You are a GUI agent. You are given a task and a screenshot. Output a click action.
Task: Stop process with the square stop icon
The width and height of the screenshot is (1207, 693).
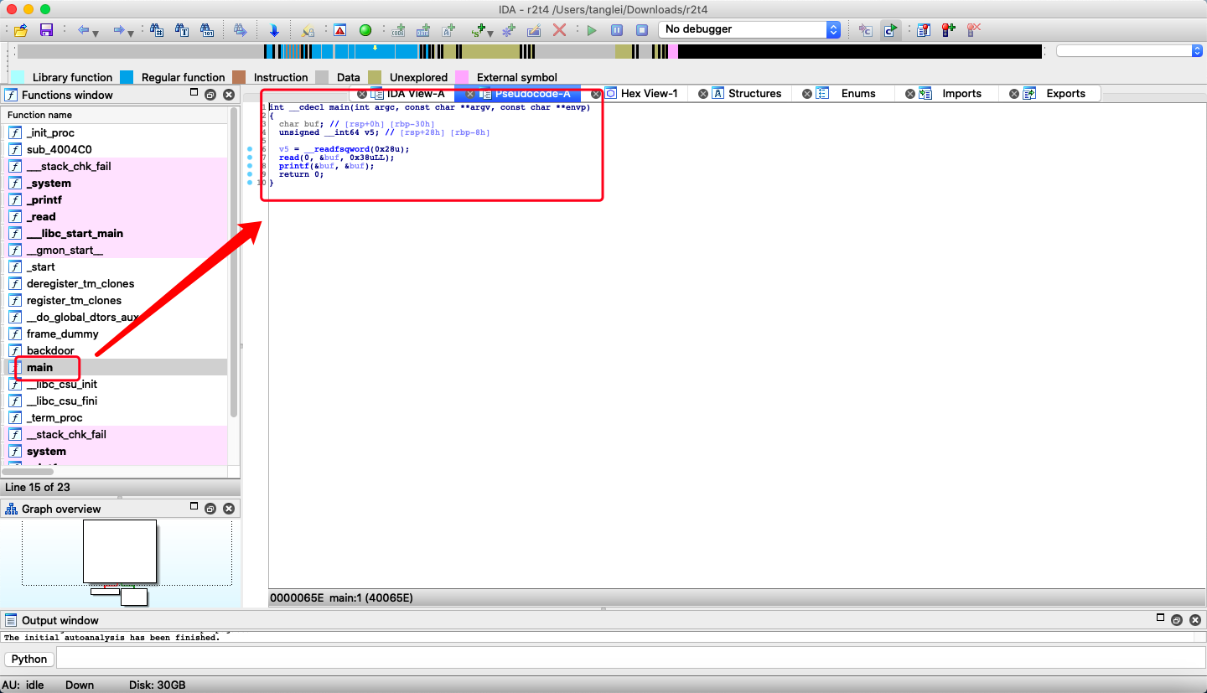pyautogui.click(x=642, y=30)
